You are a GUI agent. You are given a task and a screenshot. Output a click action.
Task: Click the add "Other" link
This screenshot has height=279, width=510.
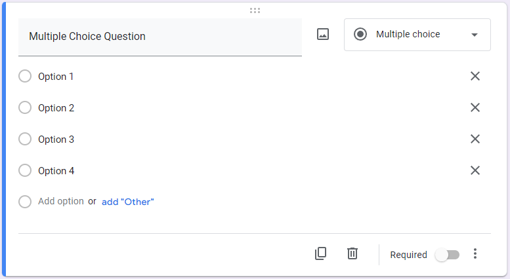pos(127,202)
